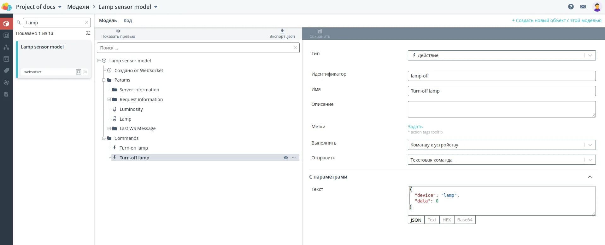Click the tags icon in left sidebar

[6, 71]
